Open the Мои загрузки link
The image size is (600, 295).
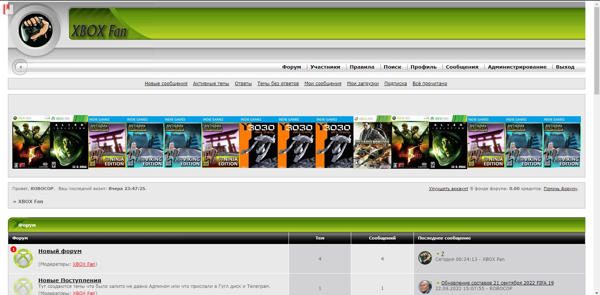coord(363,84)
